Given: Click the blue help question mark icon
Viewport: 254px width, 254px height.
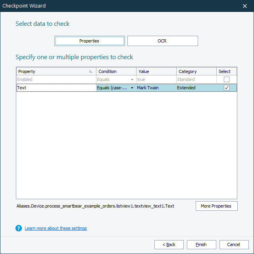Looking at the screenshot, I should 19,228.
